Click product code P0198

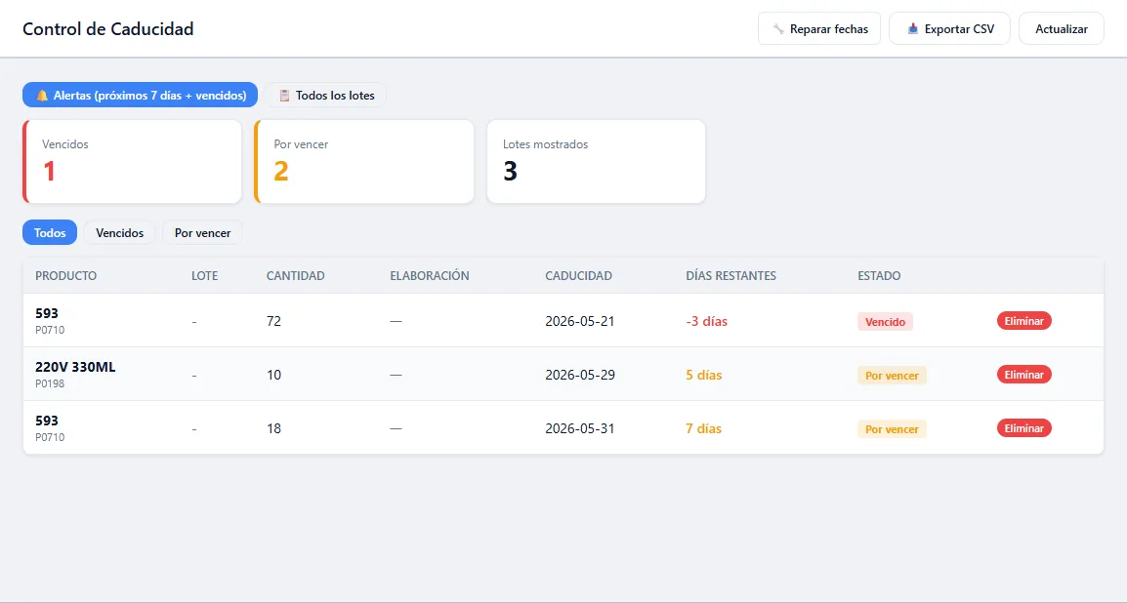tap(50, 383)
